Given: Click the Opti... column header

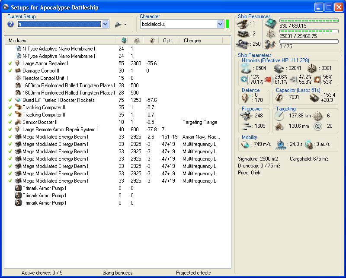Looking at the screenshot, I should [x=169, y=41].
